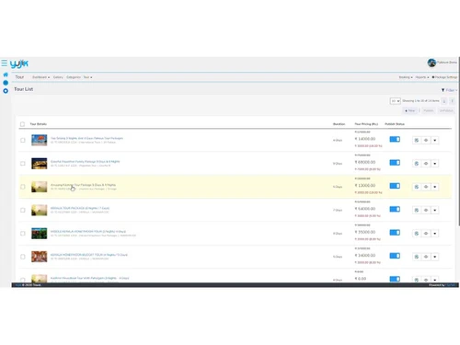Open the items-per-page dropdown
Screen dimensions: 460x345
tap(395, 101)
